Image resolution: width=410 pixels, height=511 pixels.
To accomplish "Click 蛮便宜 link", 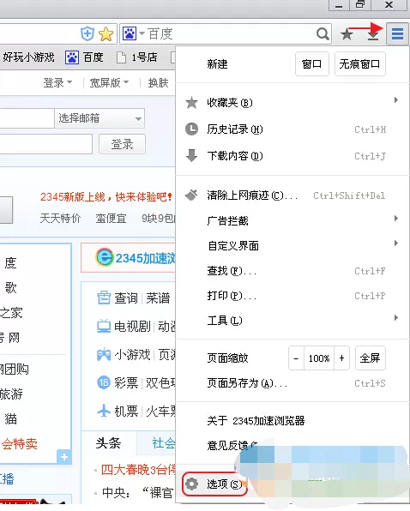I will [111, 218].
